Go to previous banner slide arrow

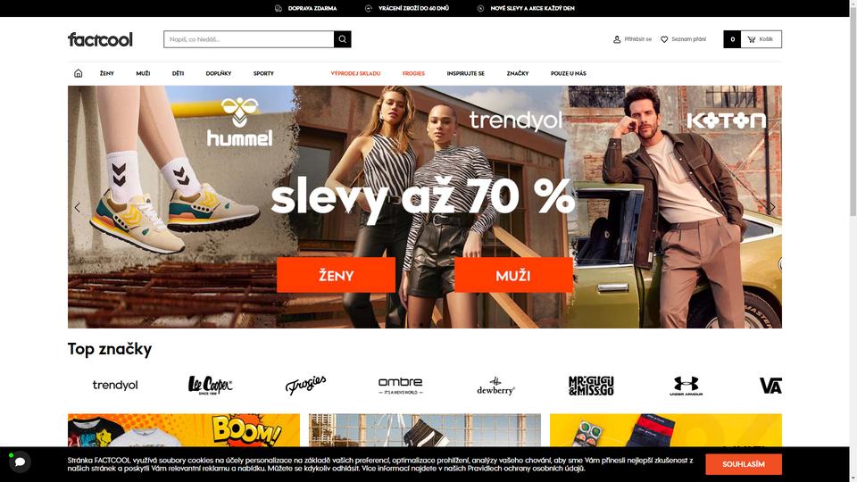[x=77, y=207]
